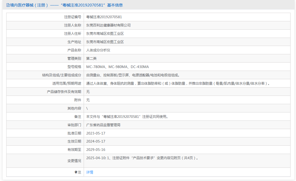Click the 注册证编号 label
Image resolution: width=296 pixels, height=181 pixels.
(x=73, y=17)
